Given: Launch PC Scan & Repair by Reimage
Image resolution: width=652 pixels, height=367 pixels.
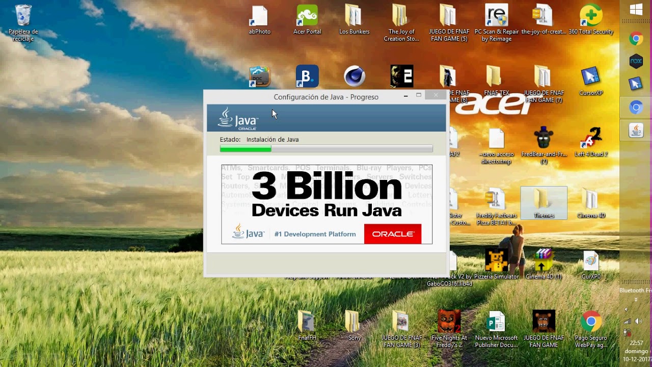Looking at the screenshot, I should [x=497, y=23].
